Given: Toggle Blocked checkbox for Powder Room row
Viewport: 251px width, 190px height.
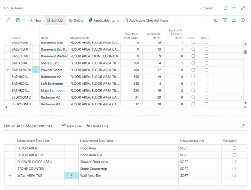Looking at the screenshot, I should click(206, 70).
